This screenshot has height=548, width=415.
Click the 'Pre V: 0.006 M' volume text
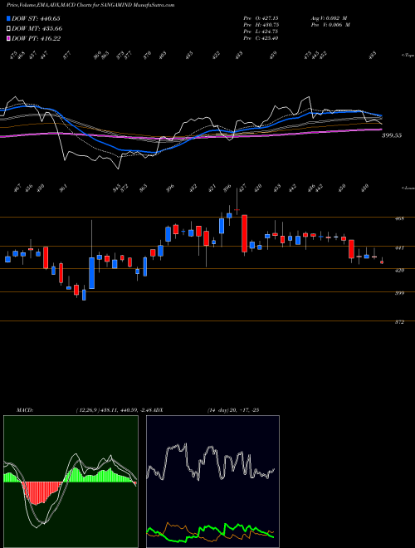(x=330, y=25)
